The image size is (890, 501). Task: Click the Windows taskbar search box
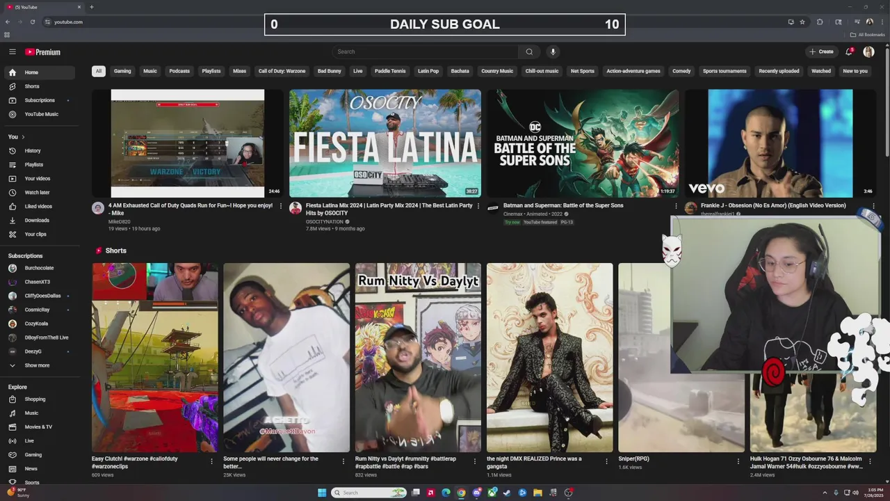tap(369, 493)
